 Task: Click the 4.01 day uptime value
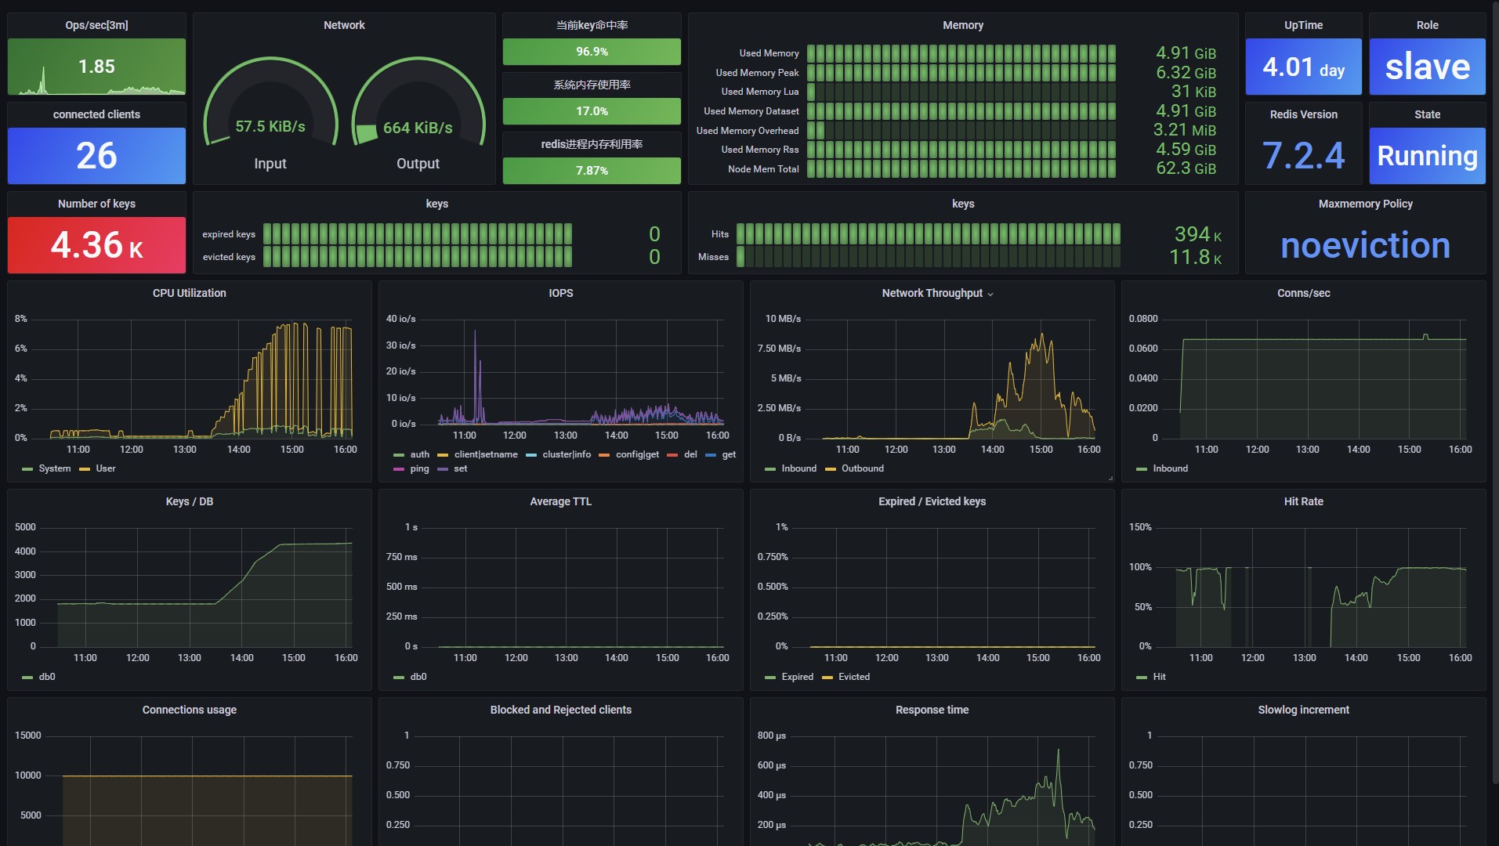(x=1303, y=67)
